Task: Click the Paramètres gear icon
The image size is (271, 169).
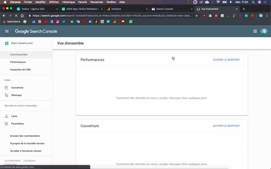Action: click(6, 124)
